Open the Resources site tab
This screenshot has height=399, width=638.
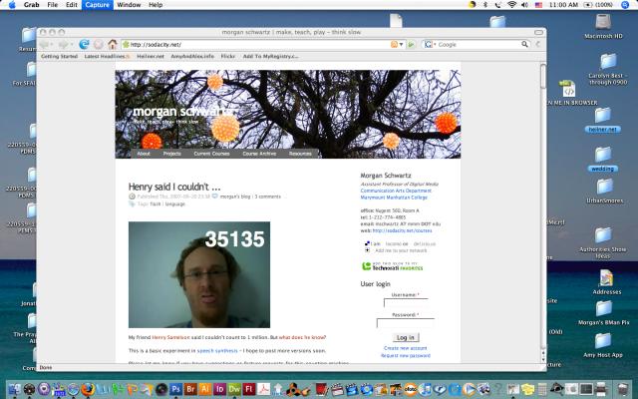(300, 154)
